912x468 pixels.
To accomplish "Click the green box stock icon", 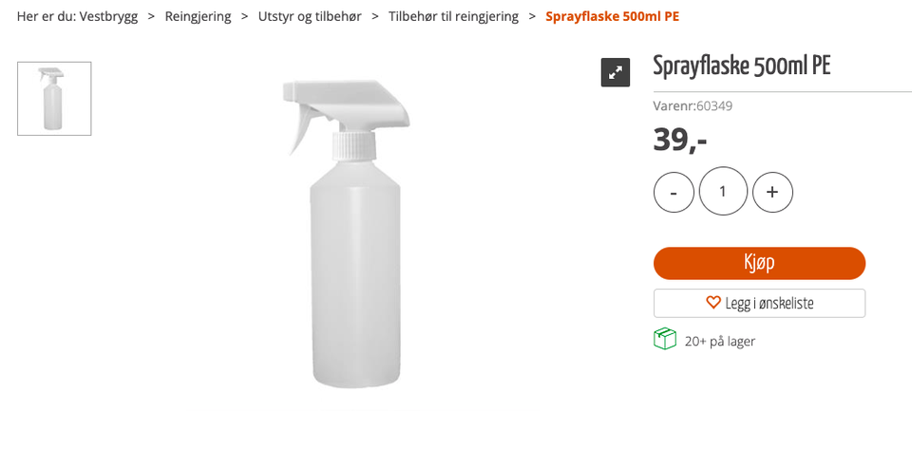I will (665, 339).
